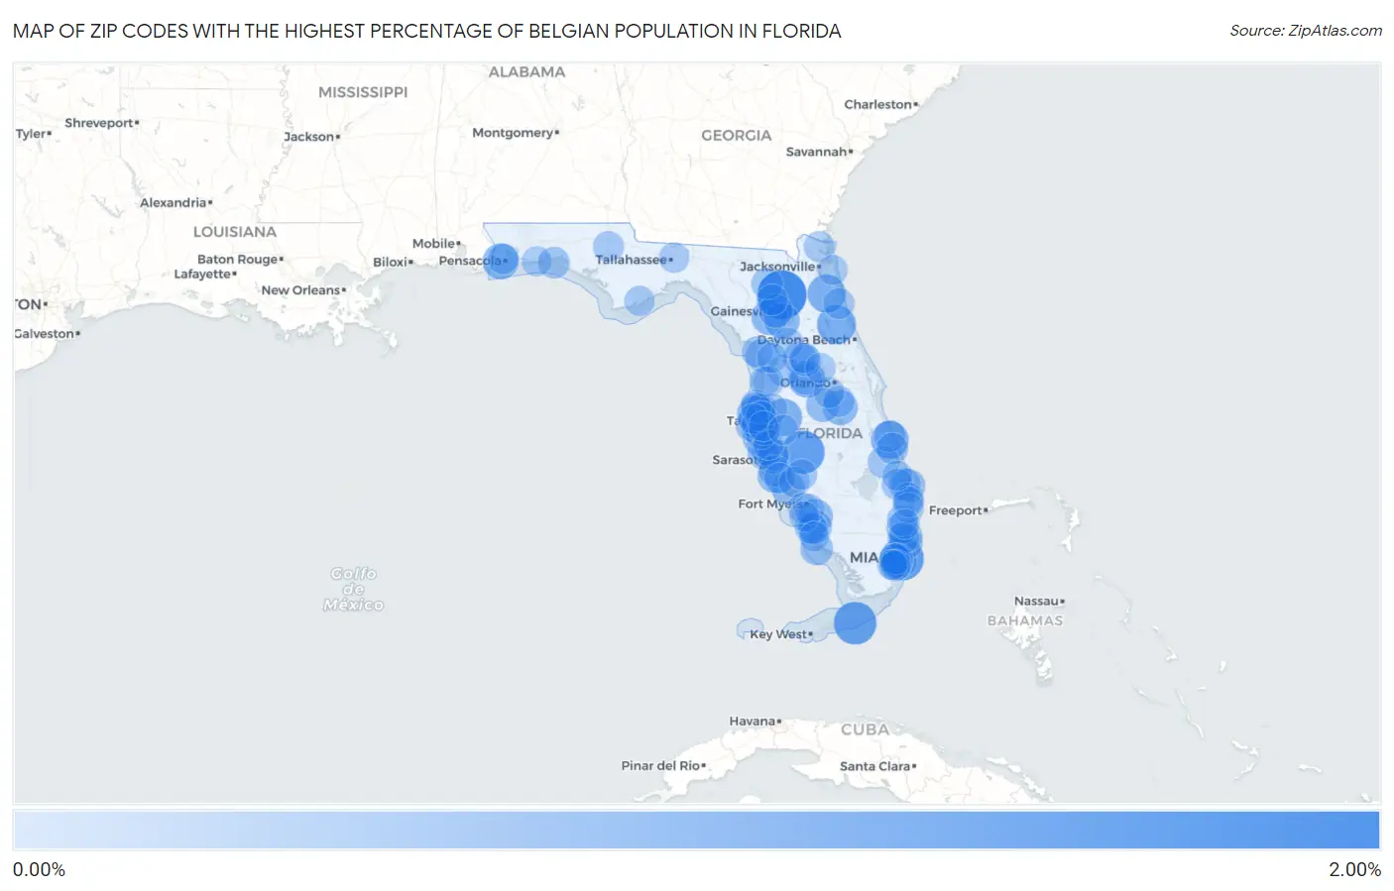The image size is (1394, 891).
Task: Click the ALABAMA state label
Action: (x=526, y=72)
